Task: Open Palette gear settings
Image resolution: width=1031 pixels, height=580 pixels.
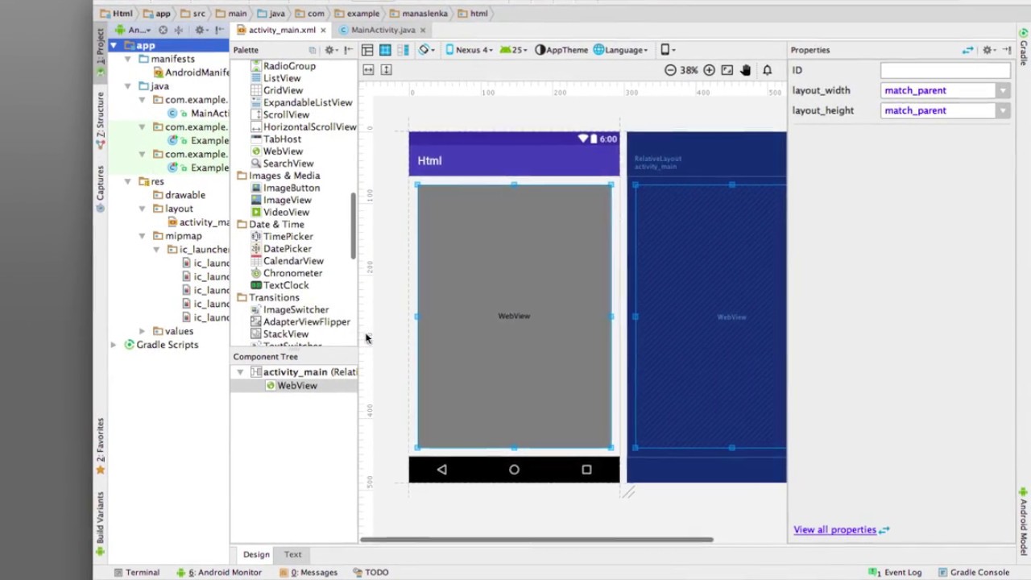Action: (x=330, y=50)
